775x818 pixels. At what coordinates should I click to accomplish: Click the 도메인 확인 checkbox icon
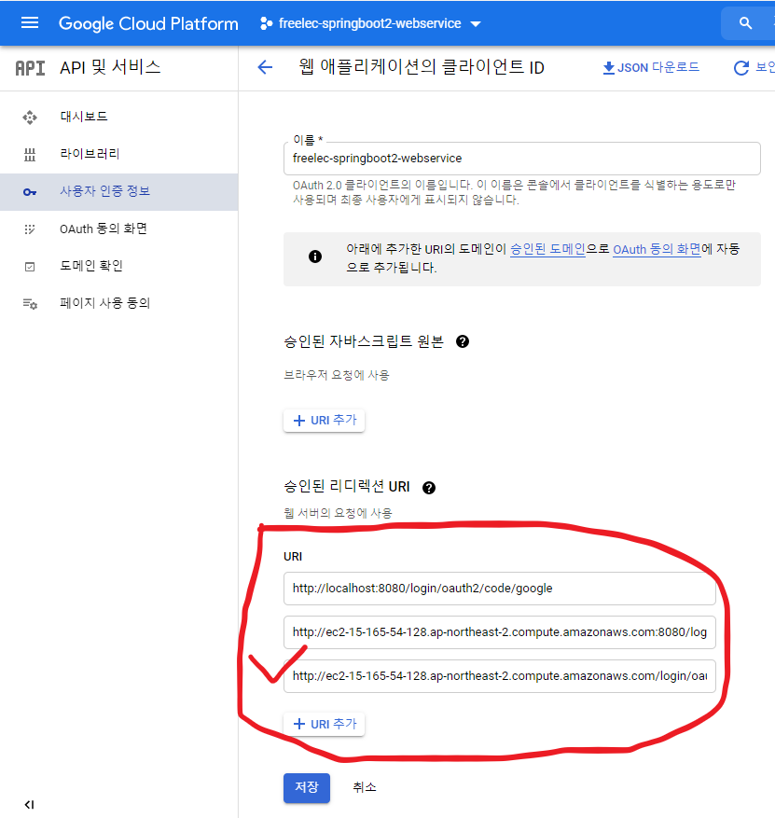pos(30,267)
